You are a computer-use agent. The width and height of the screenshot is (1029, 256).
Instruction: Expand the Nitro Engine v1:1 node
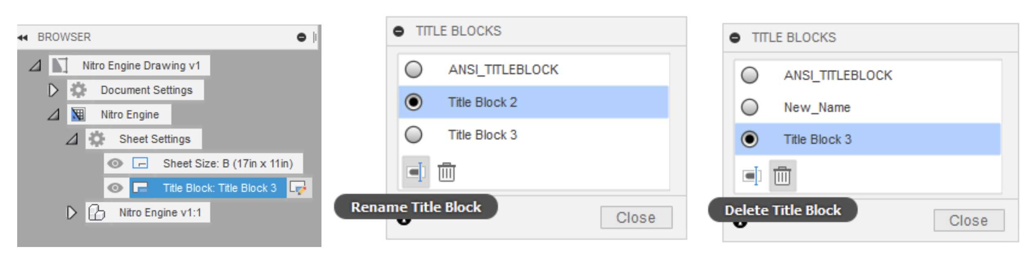[x=72, y=213]
